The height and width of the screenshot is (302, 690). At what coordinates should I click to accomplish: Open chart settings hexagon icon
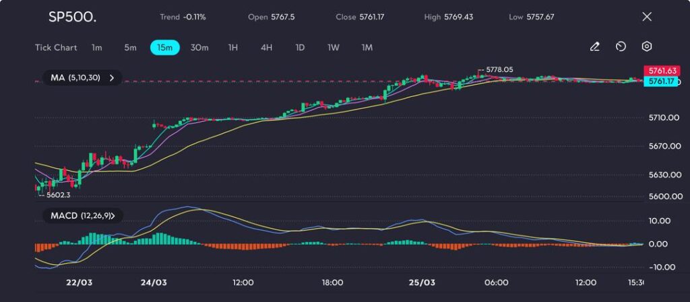[x=646, y=46]
